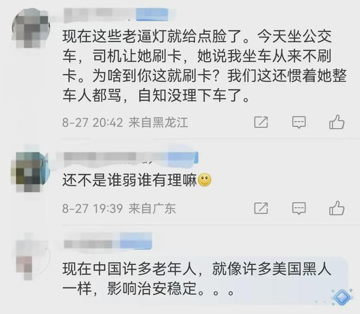Viewport: 360px width, 314px height.
Task: Open avatar of the 现在中国许多老年人 commenter
Action: pyautogui.click(x=32, y=259)
